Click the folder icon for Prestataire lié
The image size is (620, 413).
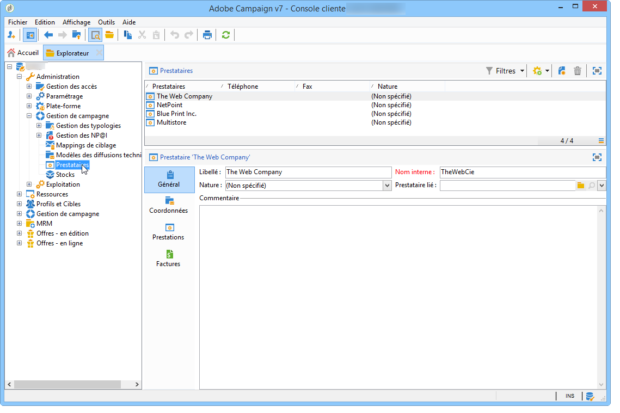coord(580,186)
